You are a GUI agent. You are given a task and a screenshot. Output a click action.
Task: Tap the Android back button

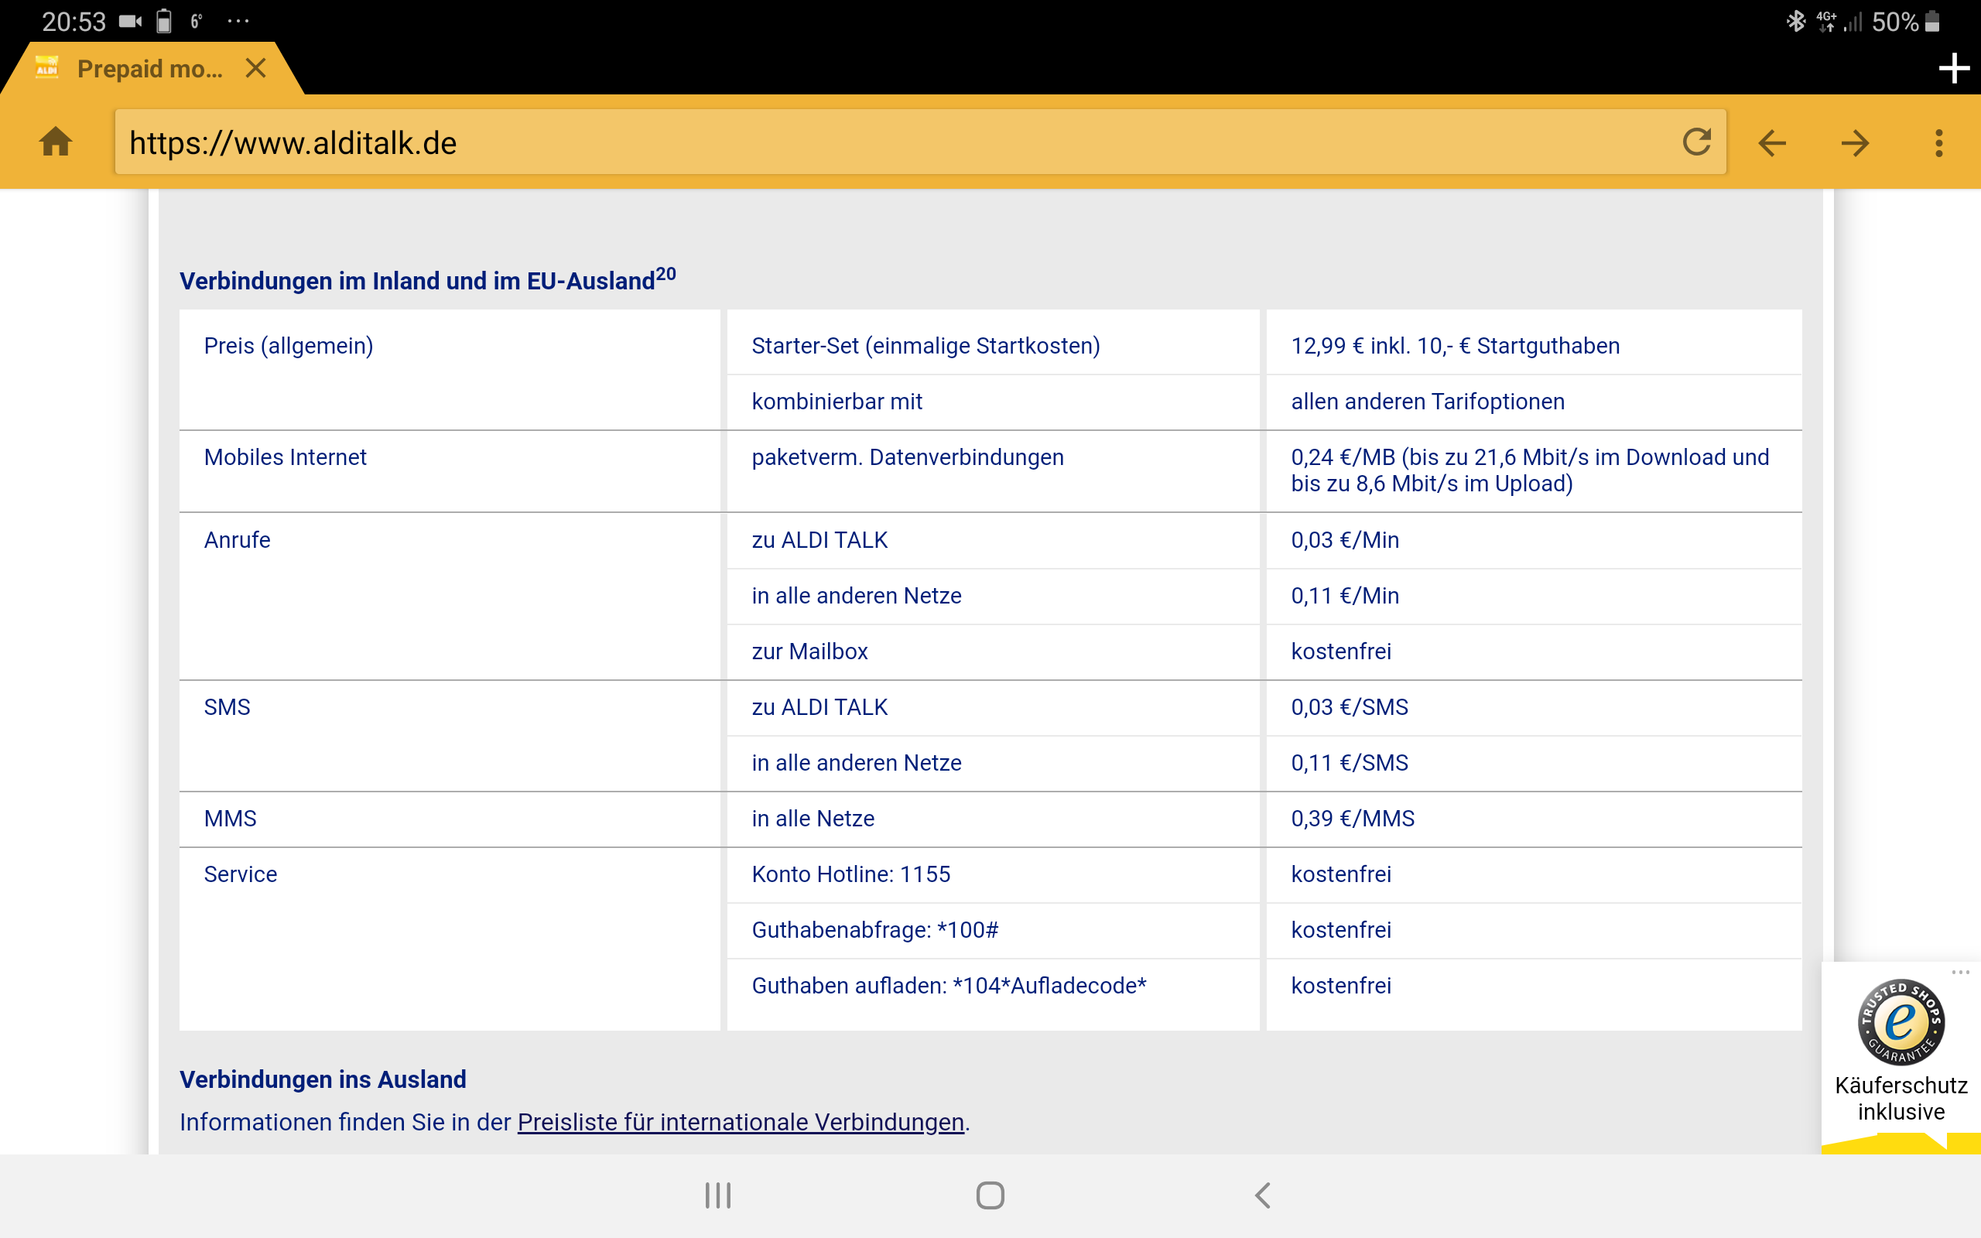tap(1263, 1195)
